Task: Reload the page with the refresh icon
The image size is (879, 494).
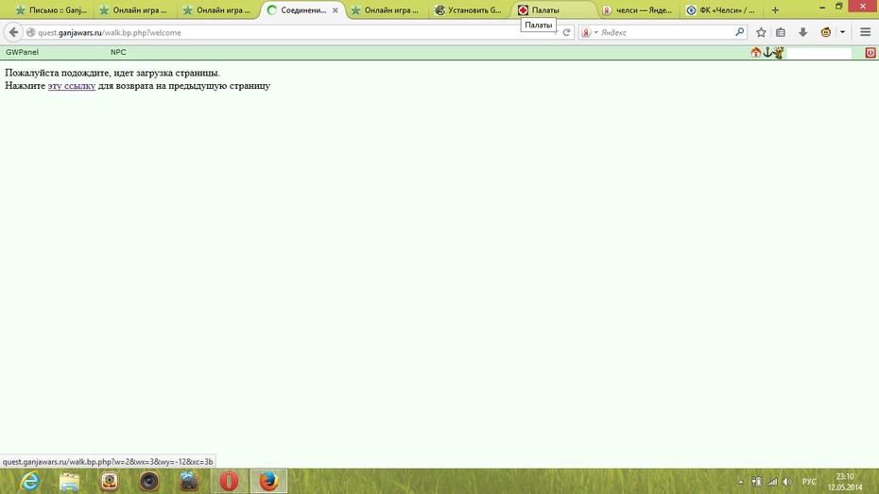Action: [x=566, y=32]
